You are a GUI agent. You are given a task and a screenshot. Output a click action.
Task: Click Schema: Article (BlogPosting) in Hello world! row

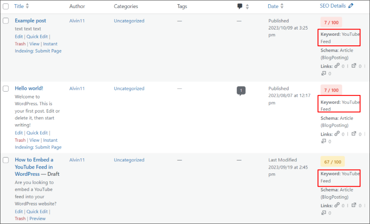tap(337, 122)
